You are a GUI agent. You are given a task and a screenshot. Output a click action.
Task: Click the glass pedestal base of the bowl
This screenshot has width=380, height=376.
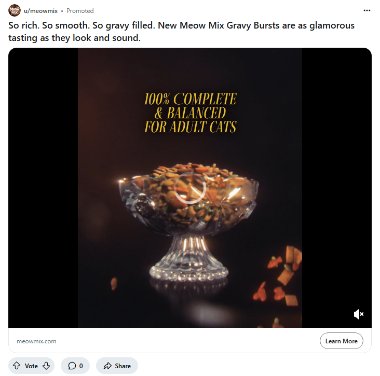[189, 267]
